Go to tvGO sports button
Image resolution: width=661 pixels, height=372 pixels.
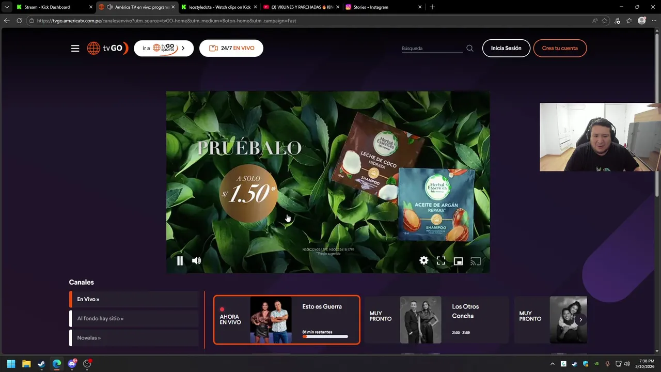pyautogui.click(x=164, y=48)
